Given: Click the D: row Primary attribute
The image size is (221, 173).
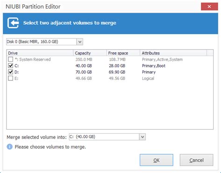Looking at the screenshot, I should [149, 72].
